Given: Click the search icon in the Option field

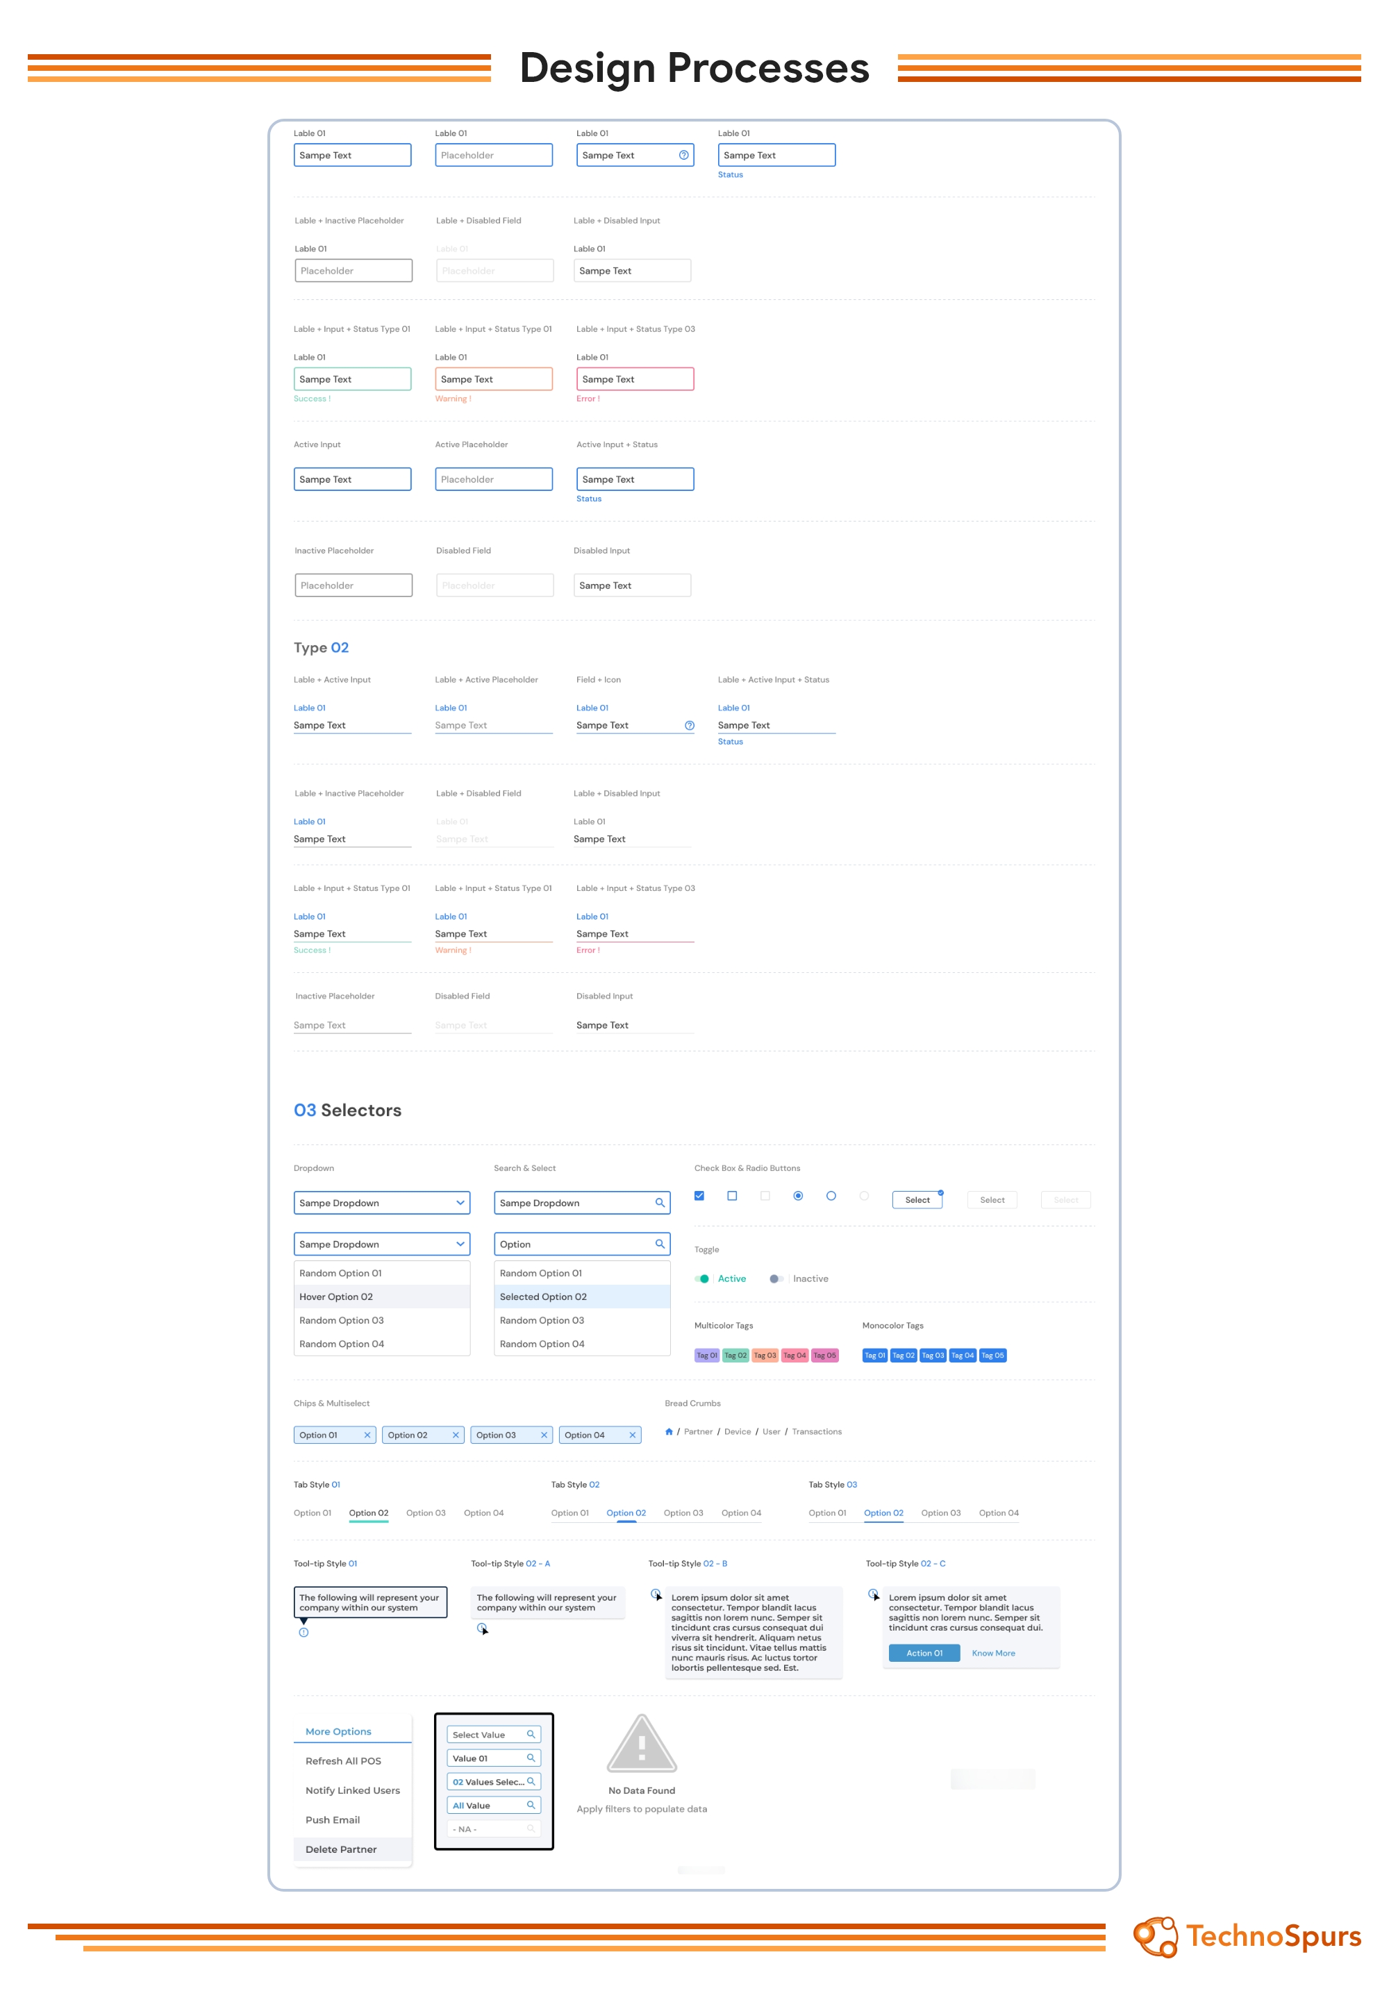Looking at the screenshot, I should coord(660,1244).
